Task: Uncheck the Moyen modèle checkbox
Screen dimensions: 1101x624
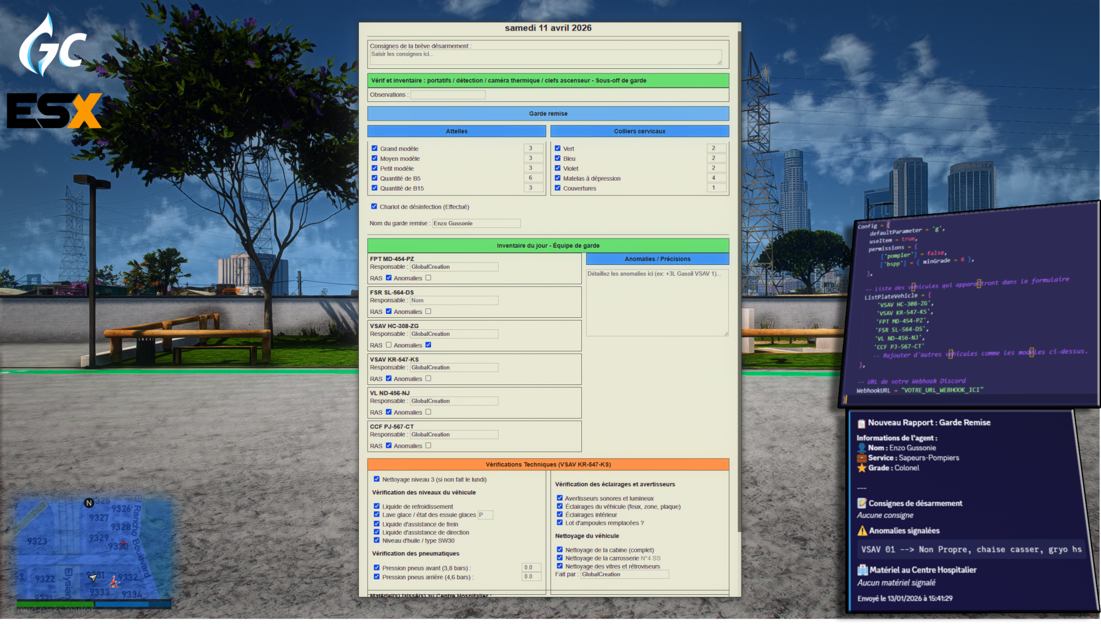Action: [374, 158]
